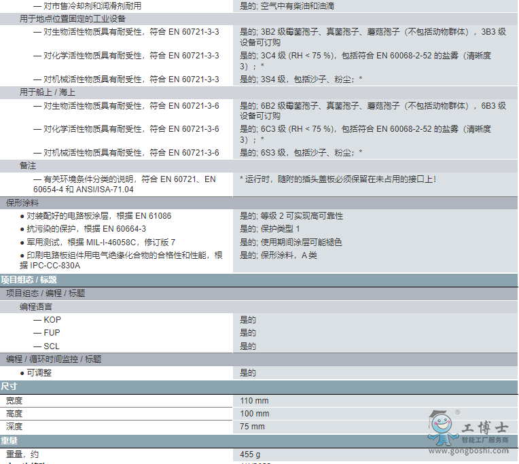Select the '宽度' row label

pos(14,401)
